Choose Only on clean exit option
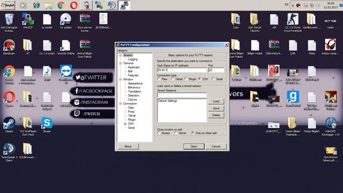The image size is (343, 193). tap(193, 133)
